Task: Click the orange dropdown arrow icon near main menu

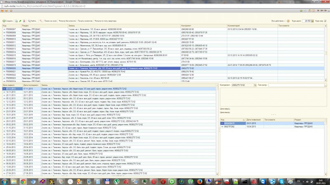Action: [x=7, y=11]
